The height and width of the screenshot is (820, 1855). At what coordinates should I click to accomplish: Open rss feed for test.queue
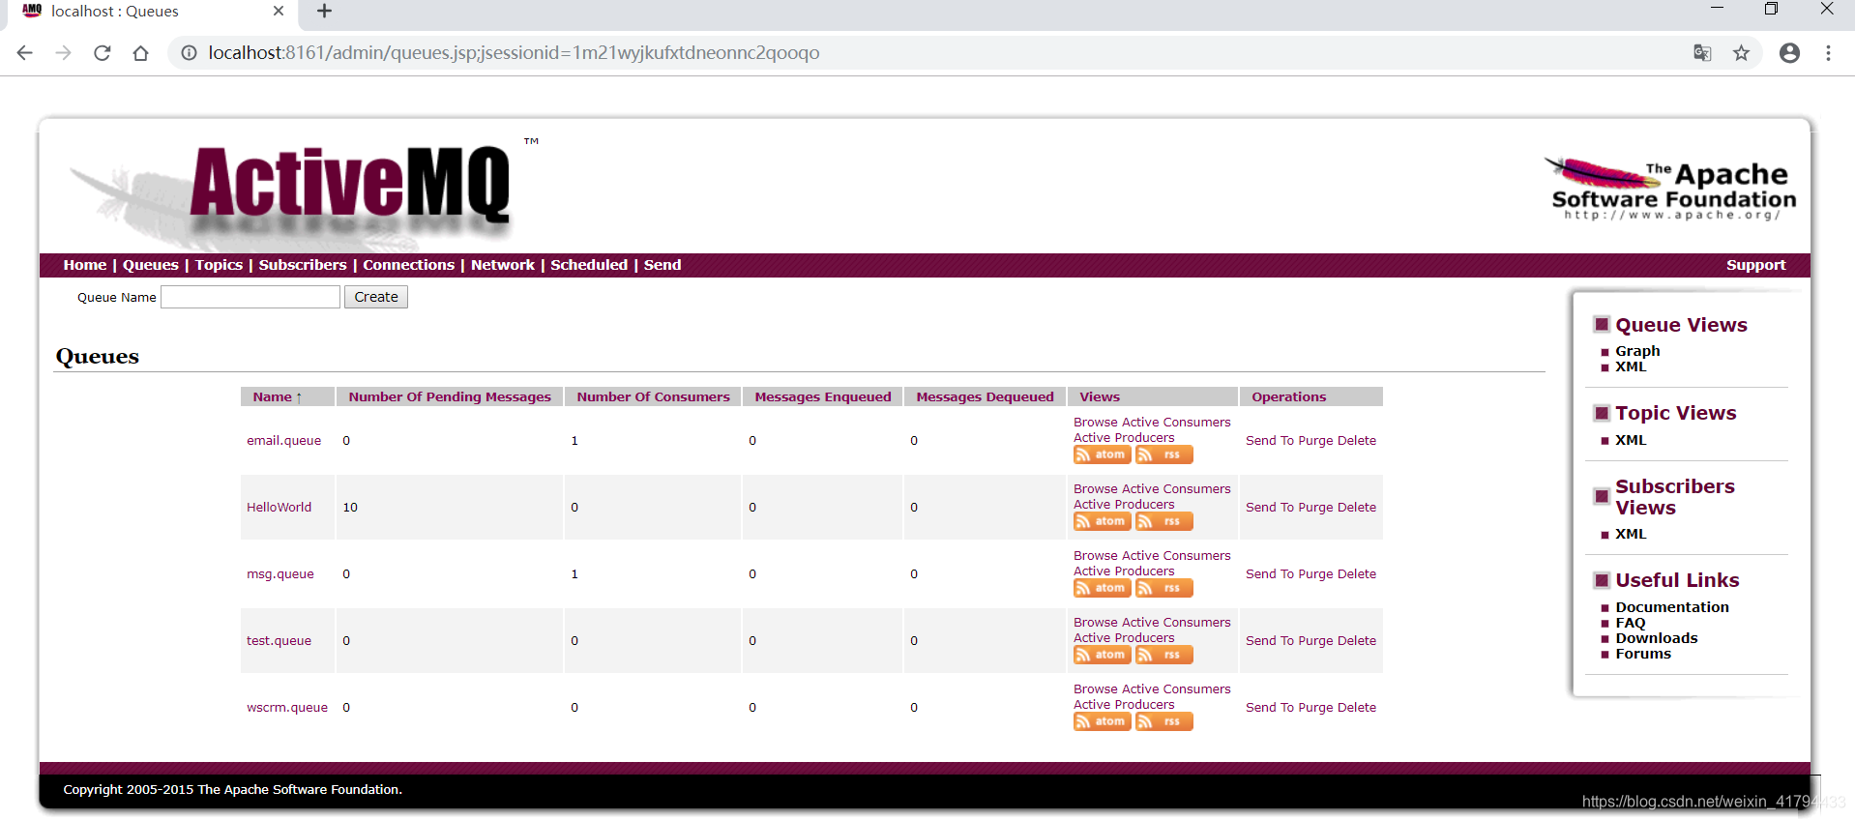pyautogui.click(x=1163, y=655)
